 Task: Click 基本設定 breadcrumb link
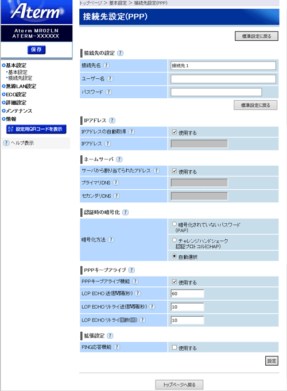click(x=118, y=3)
